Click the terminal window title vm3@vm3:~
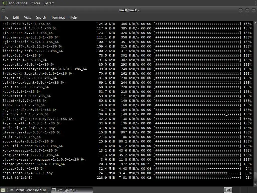The height and width of the screenshot is (193, 257). coord(129,10)
